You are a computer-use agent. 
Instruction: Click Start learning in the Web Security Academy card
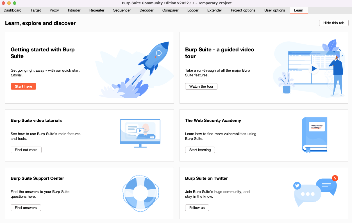[x=200, y=150]
